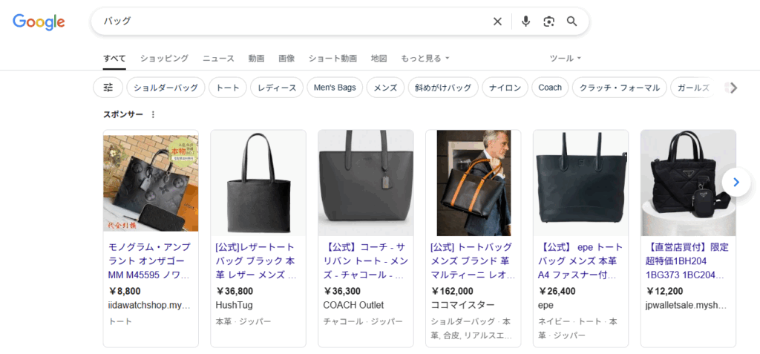Switch to ショート動画 tab
Screen dimensions: 760x354
point(332,58)
